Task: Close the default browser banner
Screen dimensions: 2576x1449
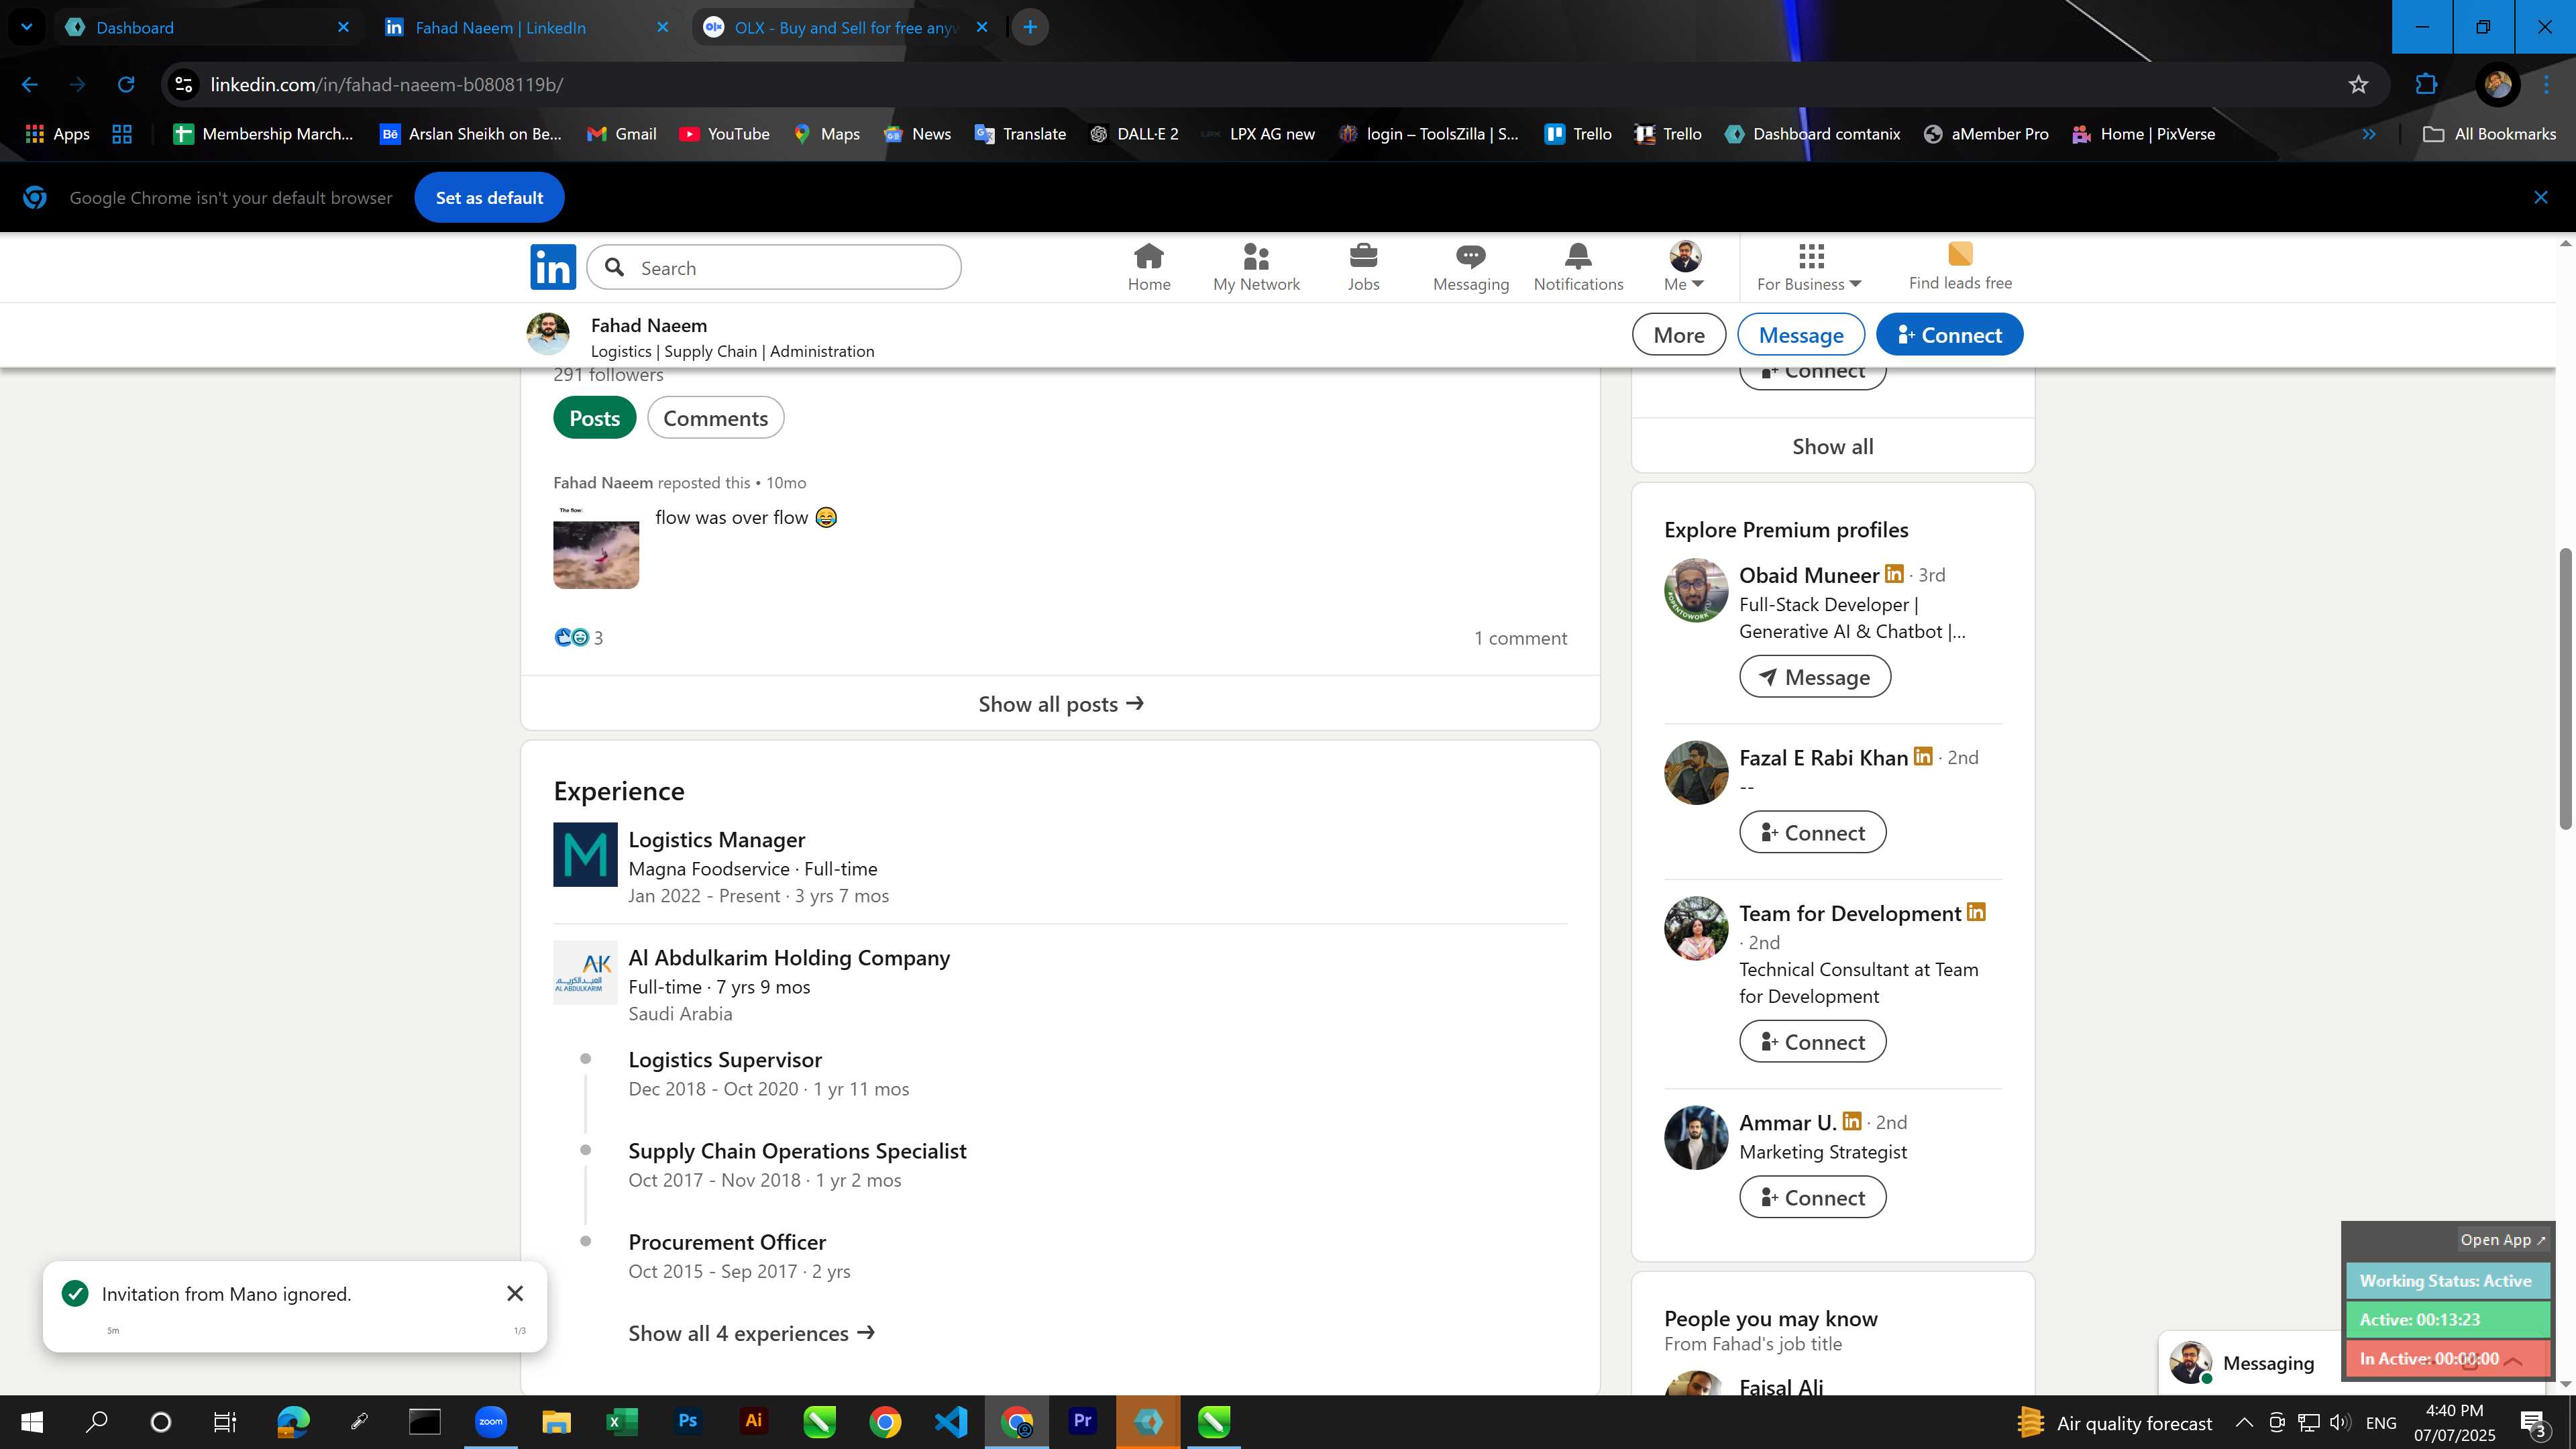Action: coord(2540,197)
